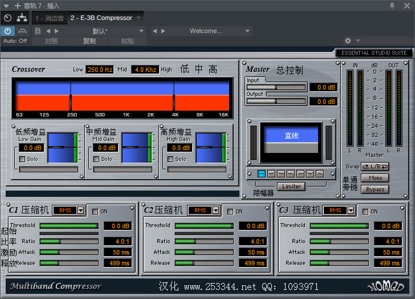Select the V-shaped scoop curve preset
This screenshot has width=415, height=299.
(x=310, y=173)
